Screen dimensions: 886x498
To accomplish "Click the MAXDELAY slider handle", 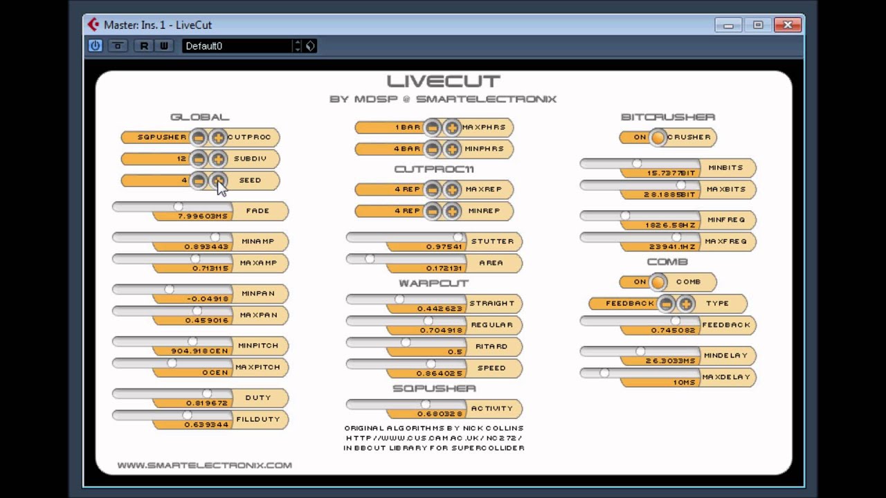I will point(604,373).
